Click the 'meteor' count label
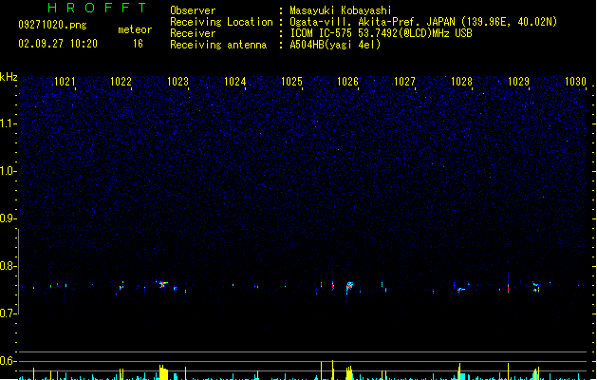 click(135, 29)
